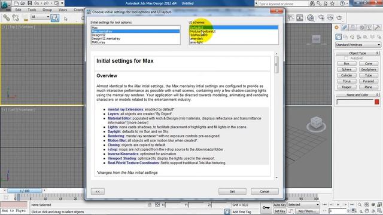Click the New Scene icon in quick access toolbar
383x215 pixels.
click(16, 4)
